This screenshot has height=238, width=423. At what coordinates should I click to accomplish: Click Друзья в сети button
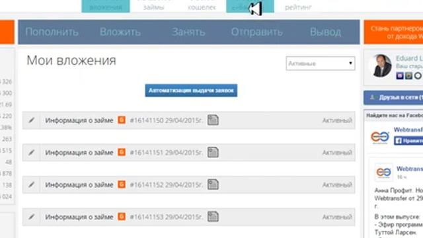click(x=393, y=97)
